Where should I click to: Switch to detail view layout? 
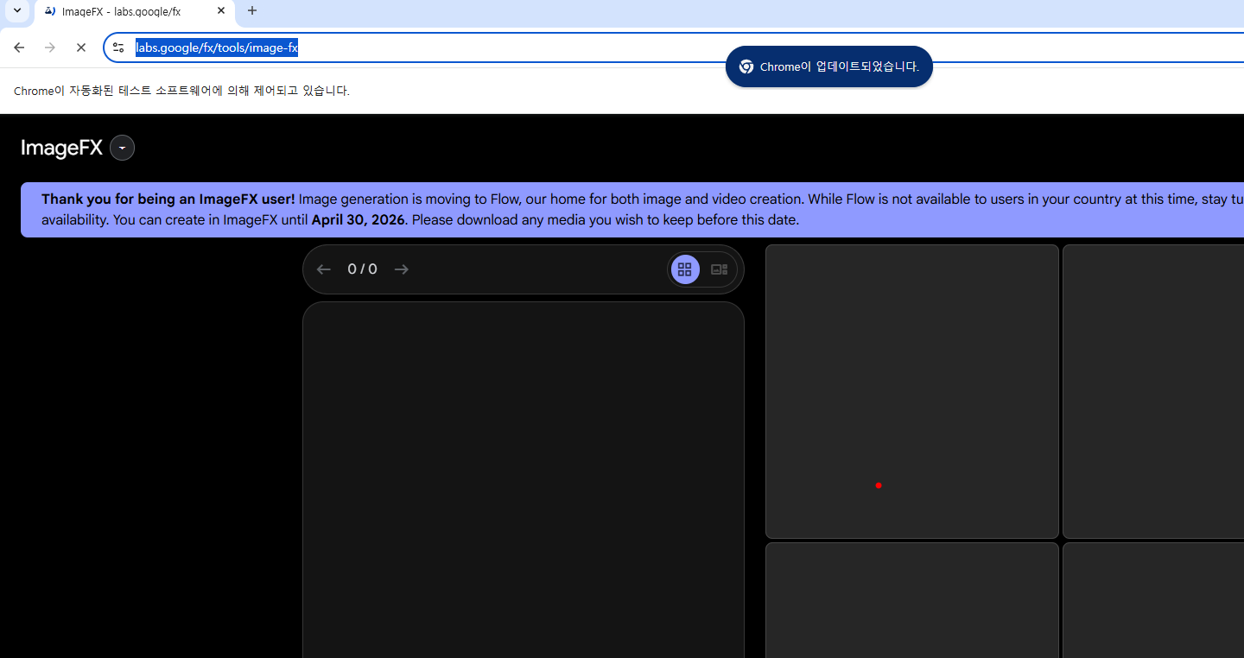719,269
